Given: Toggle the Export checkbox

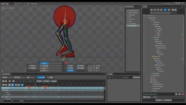Looking at the screenshot, I should tap(152, 97).
